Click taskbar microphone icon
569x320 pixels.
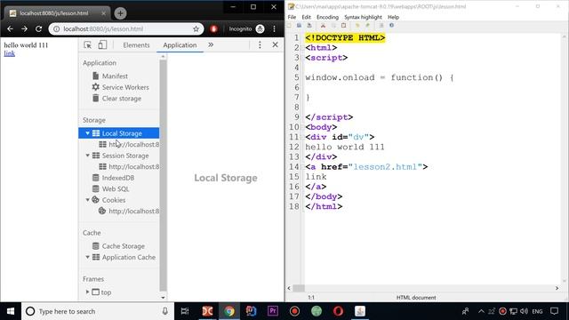click(x=164, y=311)
